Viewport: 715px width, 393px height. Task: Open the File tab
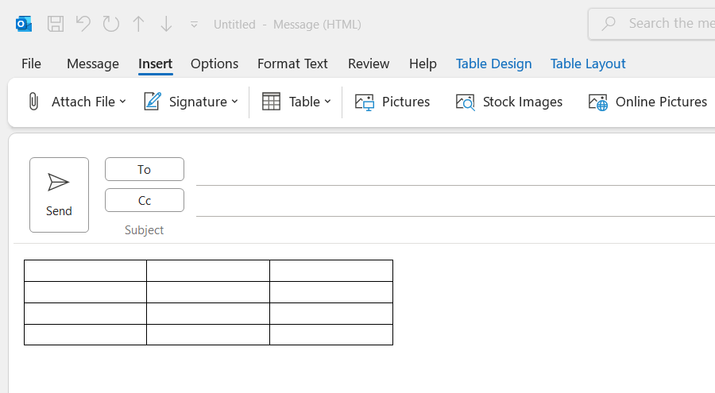click(31, 64)
